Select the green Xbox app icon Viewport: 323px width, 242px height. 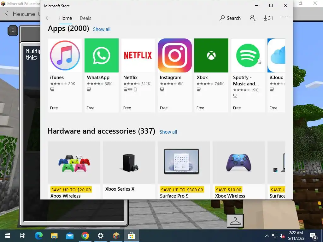211,55
